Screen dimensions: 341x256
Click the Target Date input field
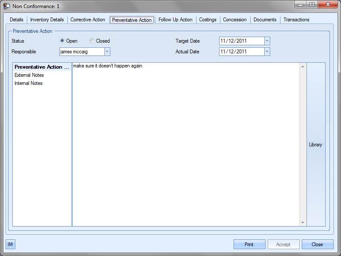coord(242,41)
